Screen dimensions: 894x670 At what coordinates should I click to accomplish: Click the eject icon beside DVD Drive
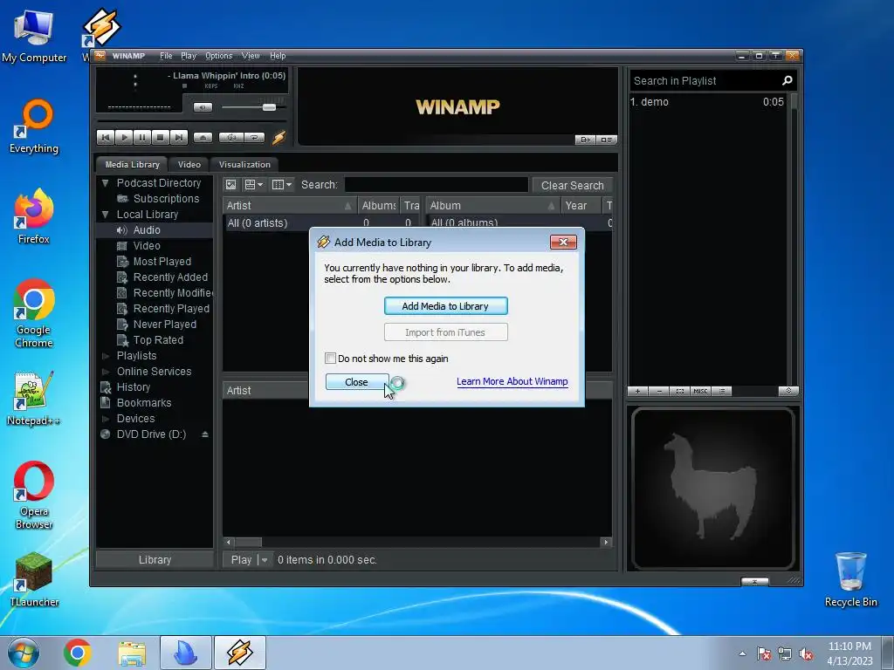tap(204, 434)
